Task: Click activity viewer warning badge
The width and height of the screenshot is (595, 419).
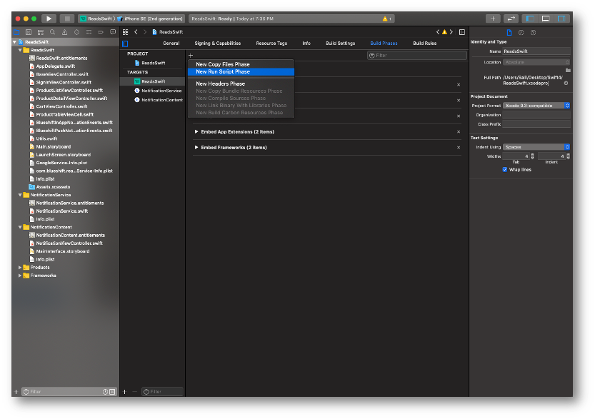Action: (386, 19)
